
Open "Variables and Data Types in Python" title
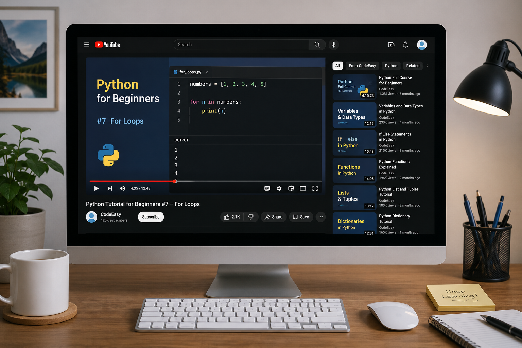[401, 109]
